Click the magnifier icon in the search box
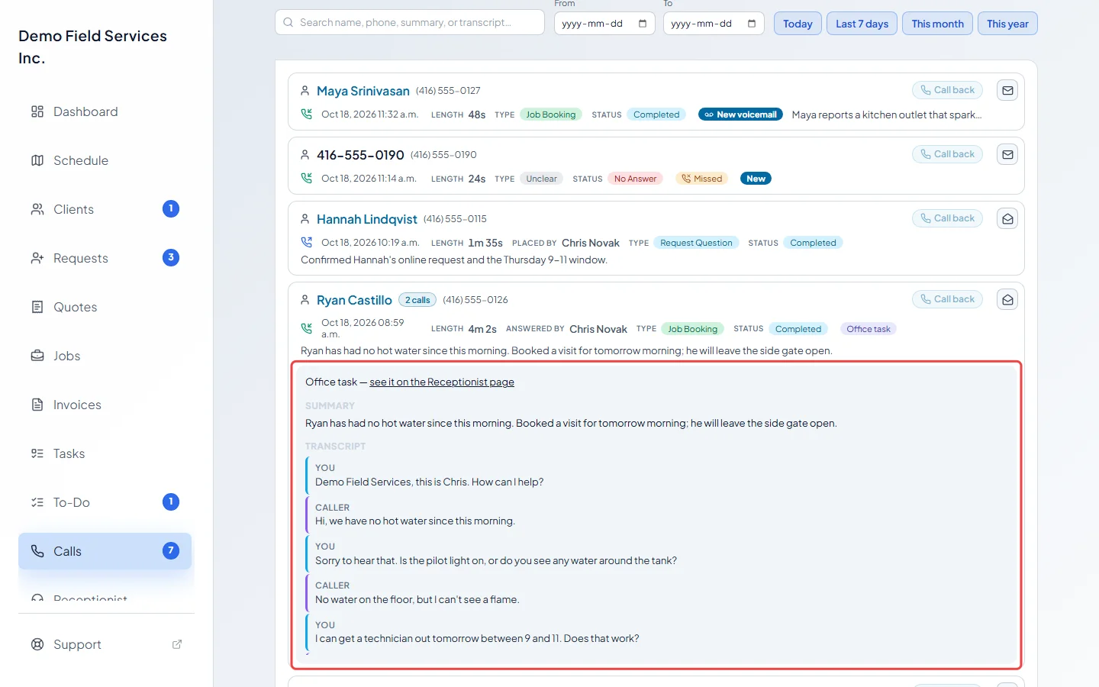Viewport: 1099px width, 687px height. pos(288,23)
